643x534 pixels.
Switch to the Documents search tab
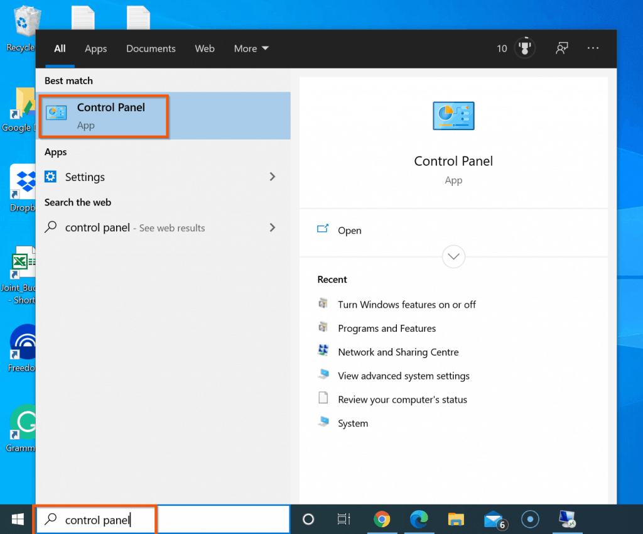point(151,48)
